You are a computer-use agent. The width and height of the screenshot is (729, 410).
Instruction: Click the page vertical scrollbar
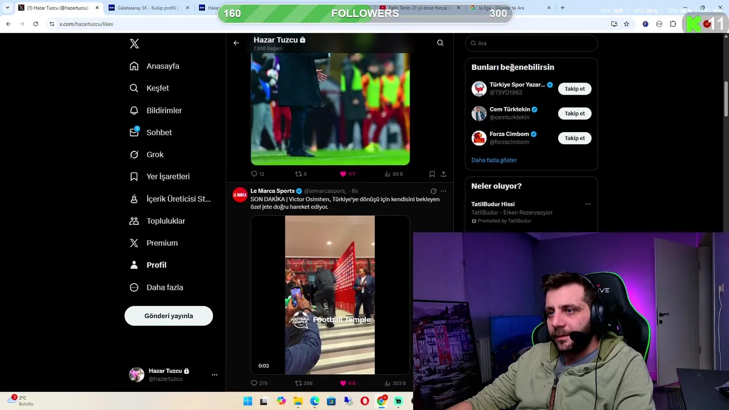coord(726,99)
